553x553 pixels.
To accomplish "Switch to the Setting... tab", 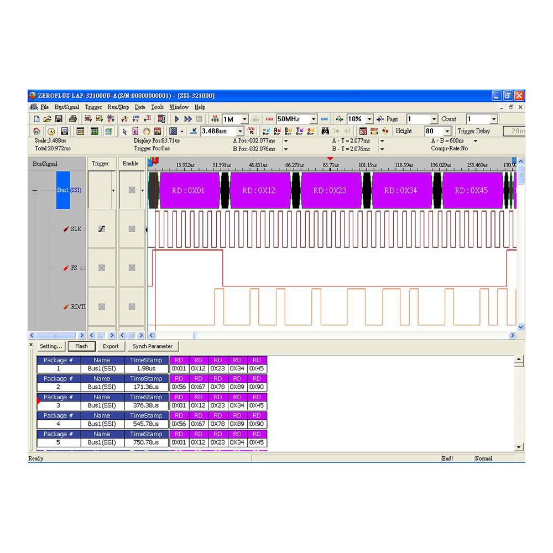I will tap(50, 346).
